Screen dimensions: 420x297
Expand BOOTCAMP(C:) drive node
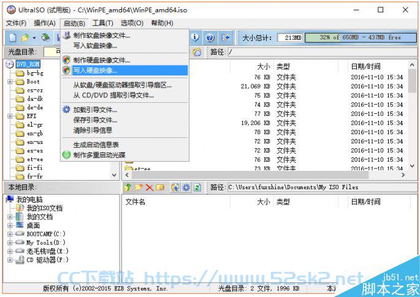coord(10,234)
